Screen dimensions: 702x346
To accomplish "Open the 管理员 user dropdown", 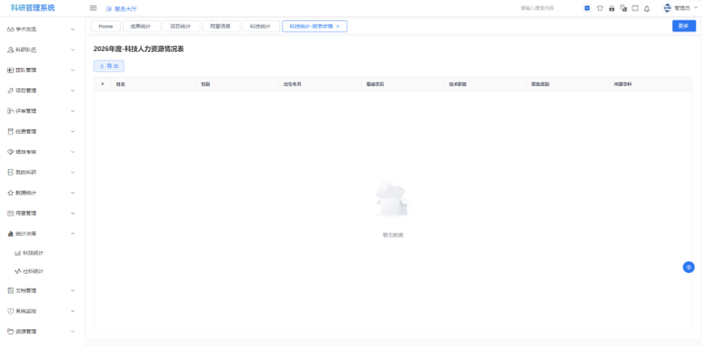I will [680, 8].
